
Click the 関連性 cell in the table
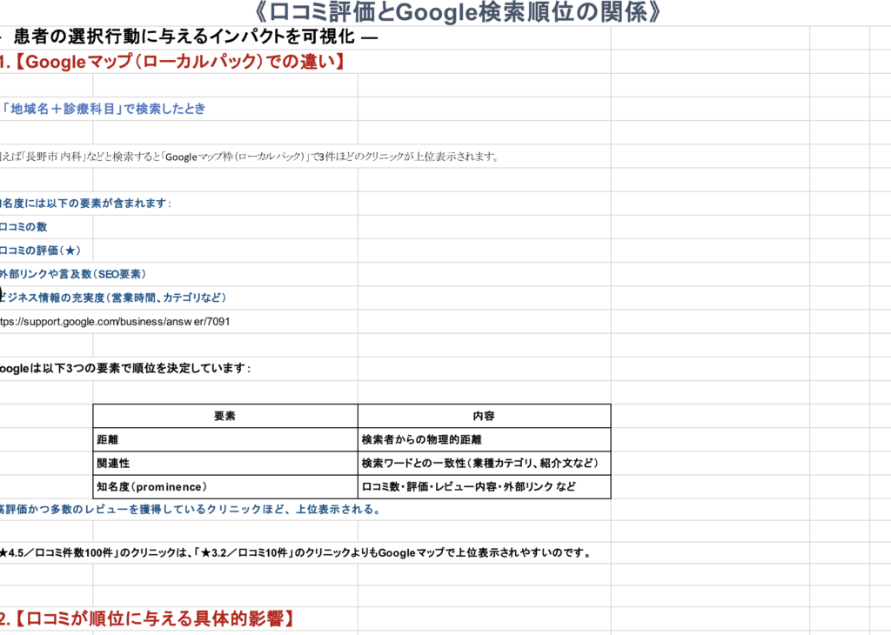pyautogui.click(x=224, y=464)
